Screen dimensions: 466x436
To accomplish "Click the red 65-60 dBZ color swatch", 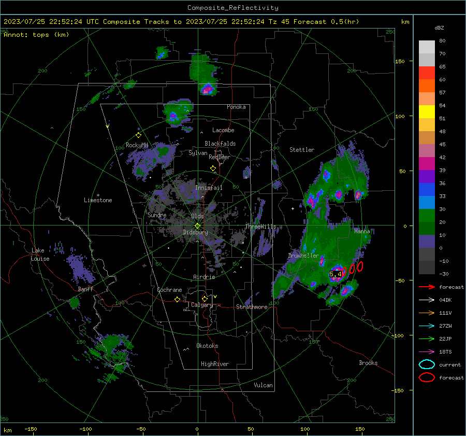I will pyautogui.click(x=427, y=73).
